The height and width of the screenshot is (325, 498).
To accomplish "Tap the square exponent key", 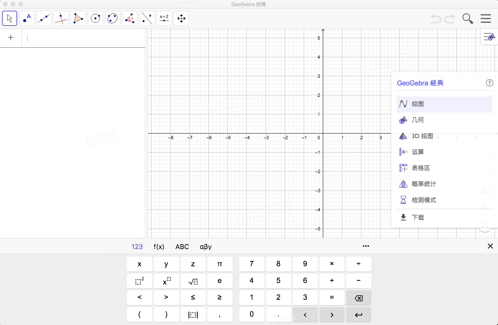I will click(x=140, y=281).
